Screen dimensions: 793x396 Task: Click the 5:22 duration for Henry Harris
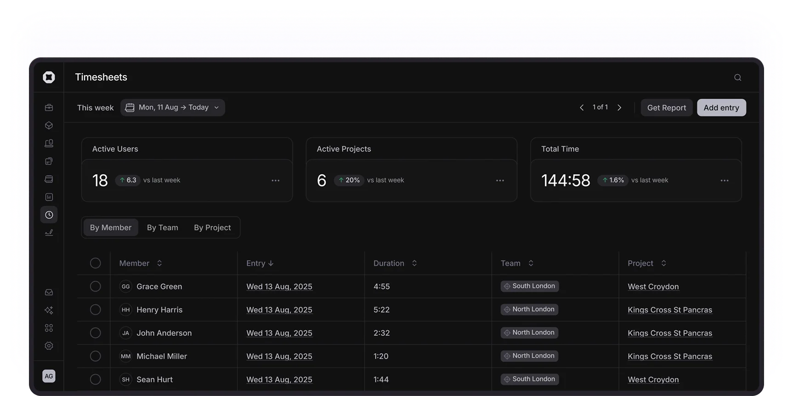[x=381, y=310]
